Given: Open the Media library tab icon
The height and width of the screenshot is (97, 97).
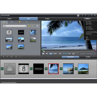Looking at the screenshot, I should [4, 22].
